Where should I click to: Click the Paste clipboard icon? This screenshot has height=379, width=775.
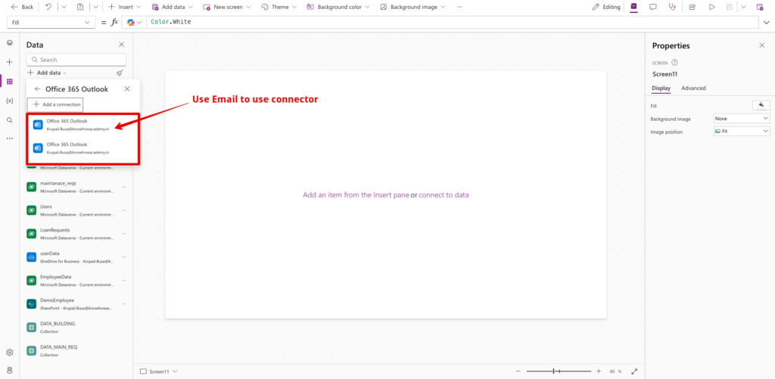80,7
